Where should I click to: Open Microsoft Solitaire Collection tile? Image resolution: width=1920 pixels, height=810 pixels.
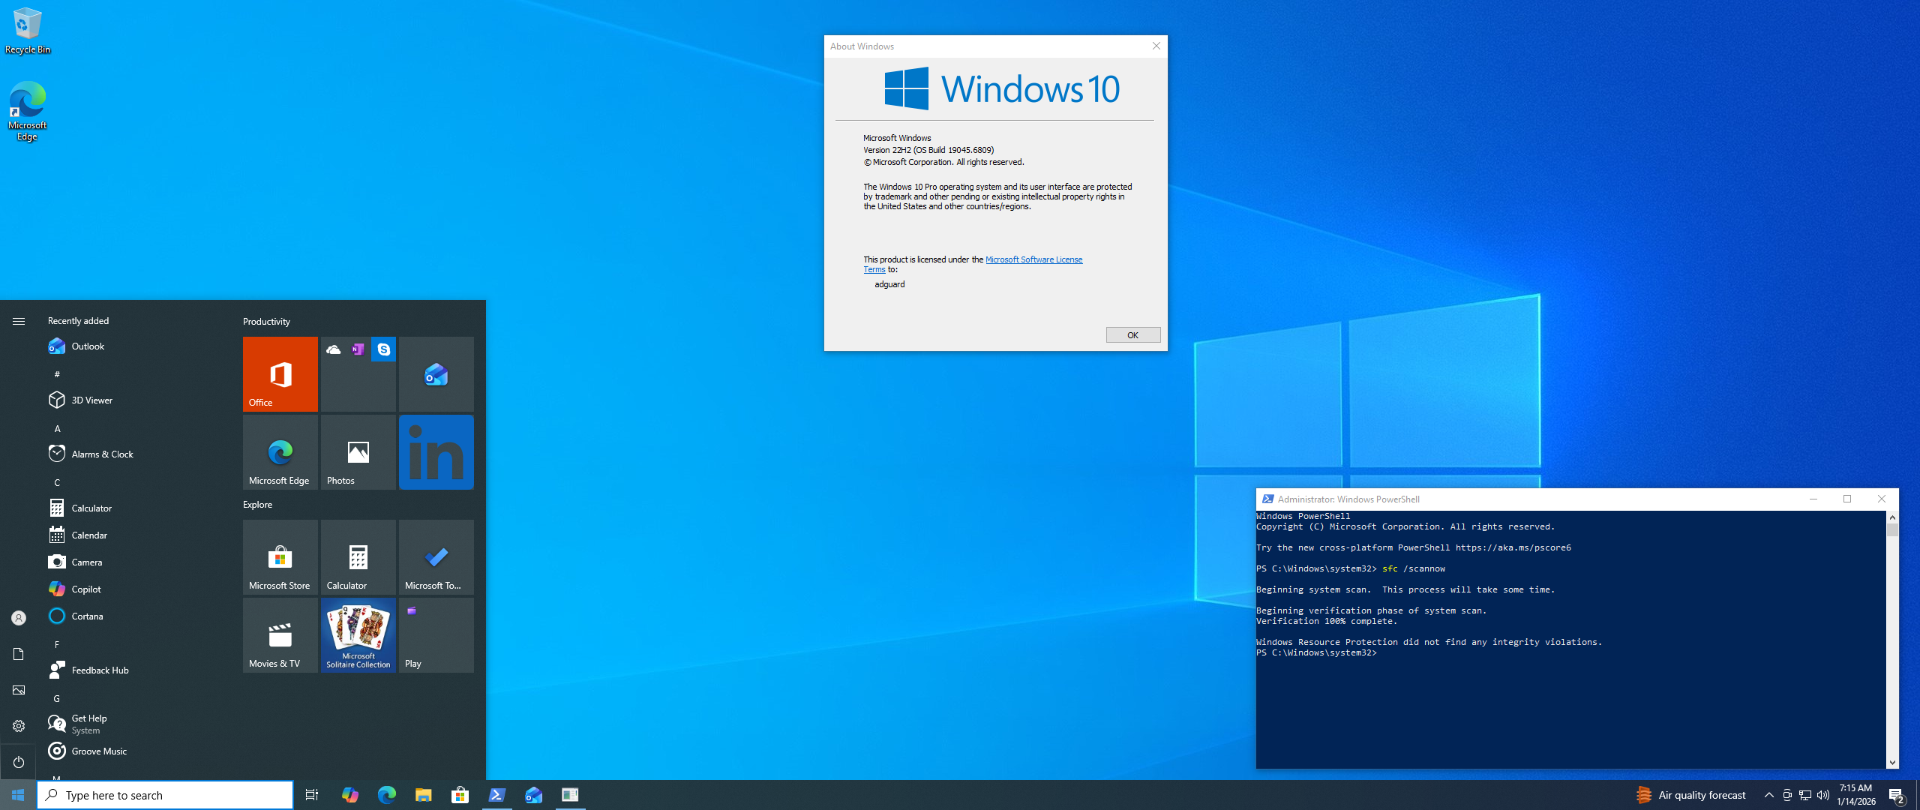[358, 634]
